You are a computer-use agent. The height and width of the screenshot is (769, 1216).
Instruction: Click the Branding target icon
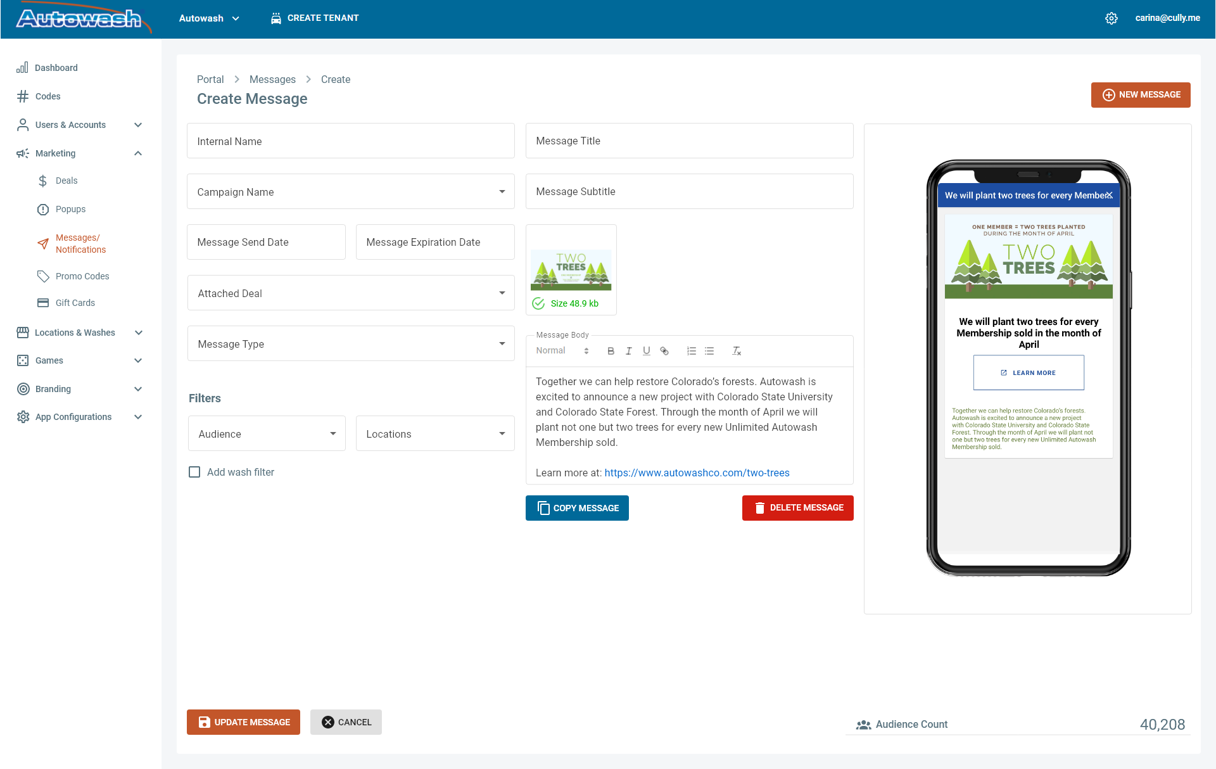tap(23, 389)
